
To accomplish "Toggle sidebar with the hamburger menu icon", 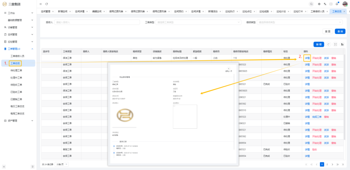I will click(41, 4).
